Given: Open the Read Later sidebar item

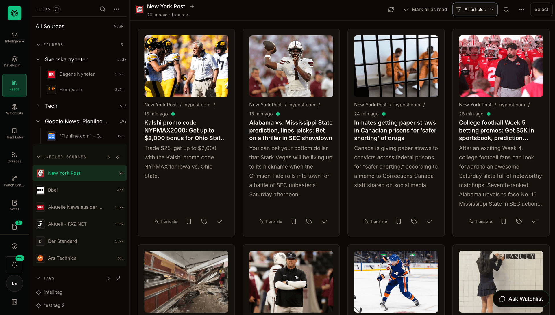Looking at the screenshot, I should point(14,133).
